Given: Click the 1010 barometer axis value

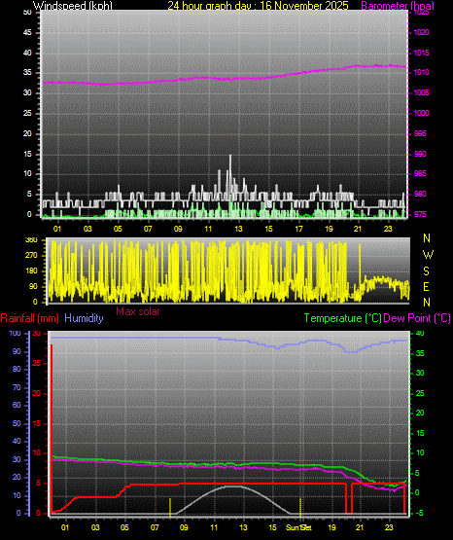Looking at the screenshot, I should coord(421,72).
